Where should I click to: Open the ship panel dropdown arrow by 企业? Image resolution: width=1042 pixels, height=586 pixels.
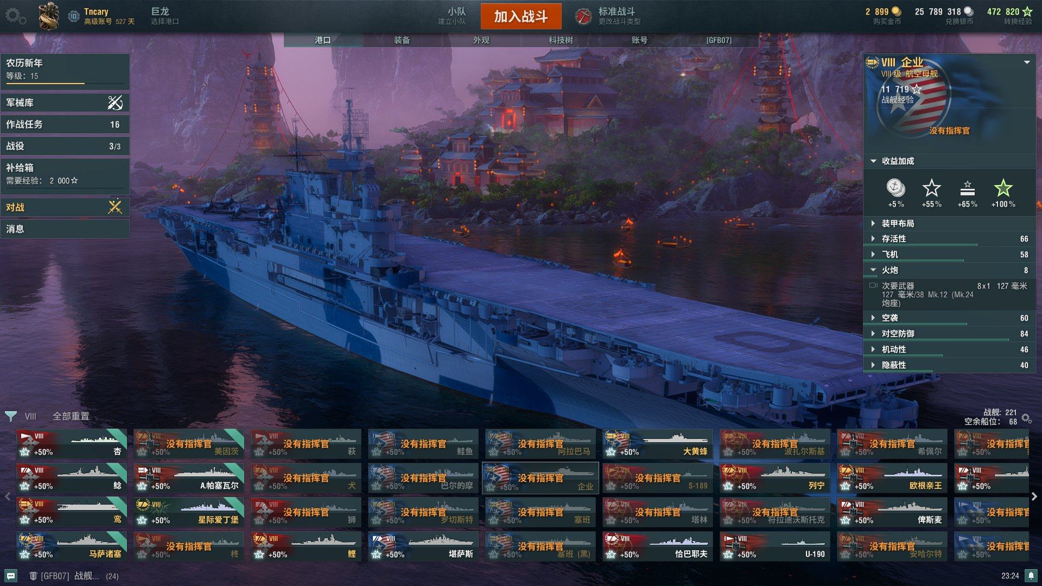coord(1027,62)
